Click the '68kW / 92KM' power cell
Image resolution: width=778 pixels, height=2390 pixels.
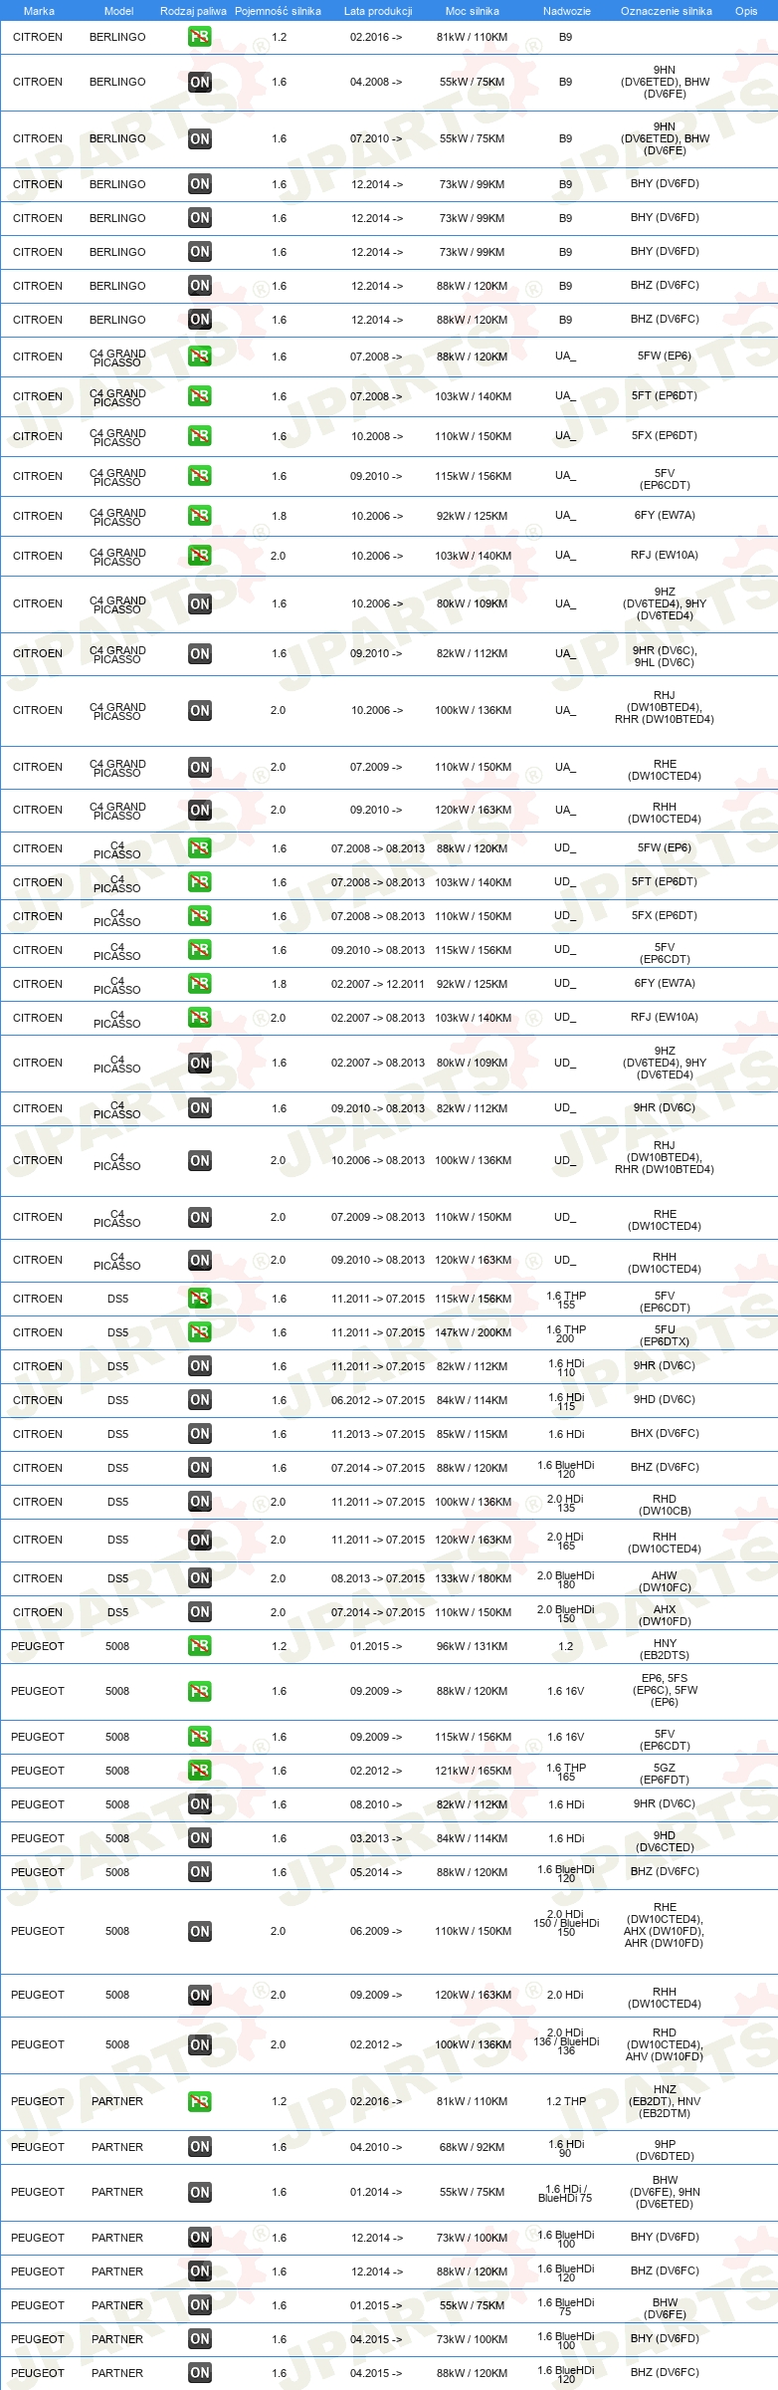pyautogui.click(x=473, y=2148)
